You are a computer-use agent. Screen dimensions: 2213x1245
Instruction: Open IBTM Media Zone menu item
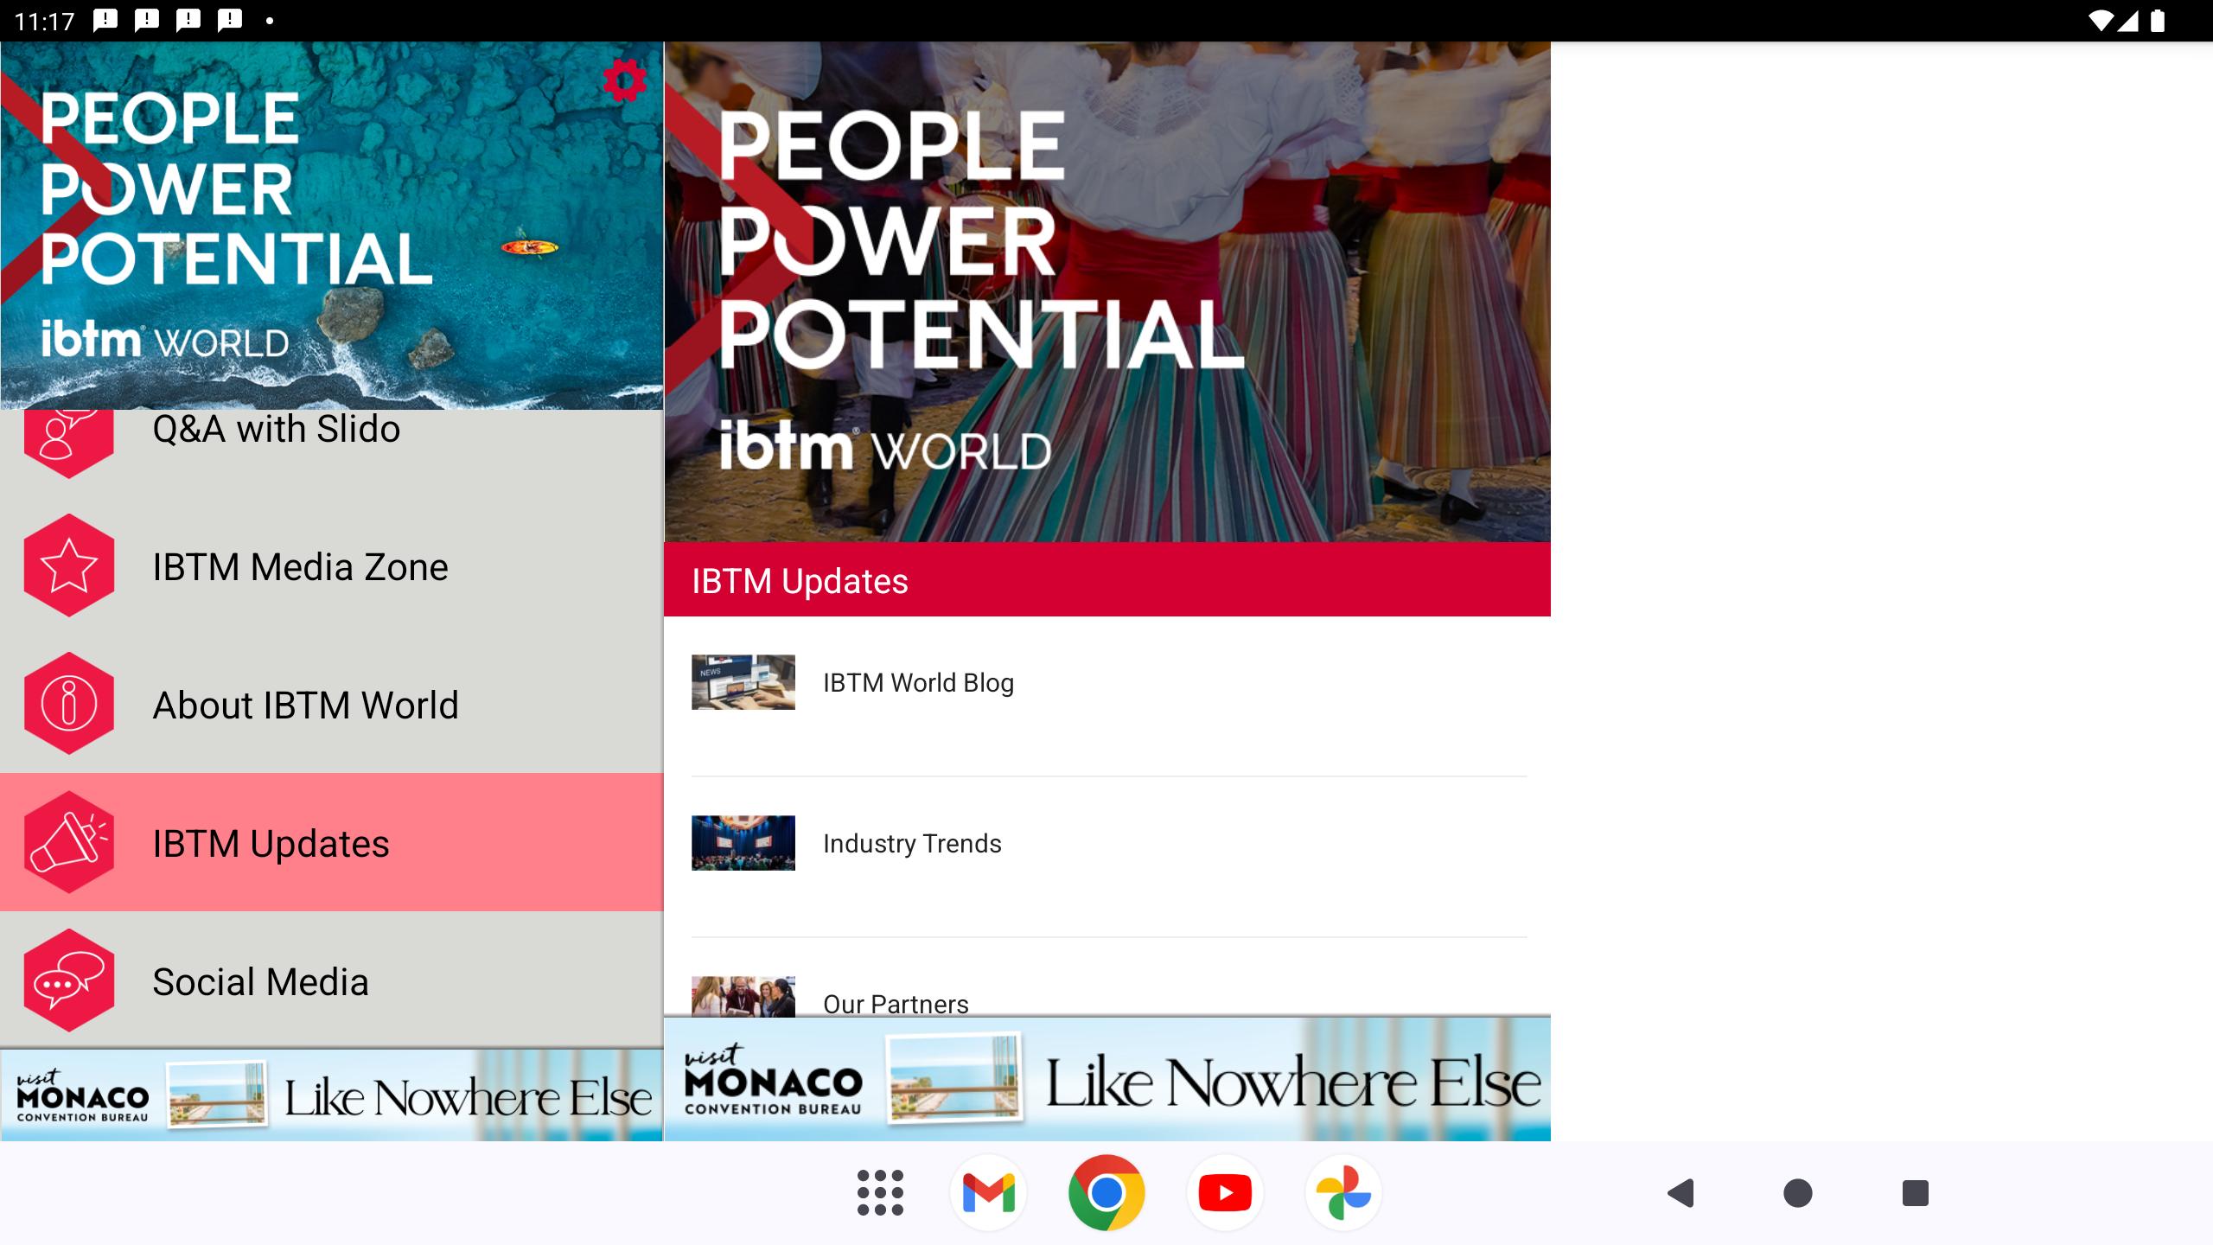(332, 565)
